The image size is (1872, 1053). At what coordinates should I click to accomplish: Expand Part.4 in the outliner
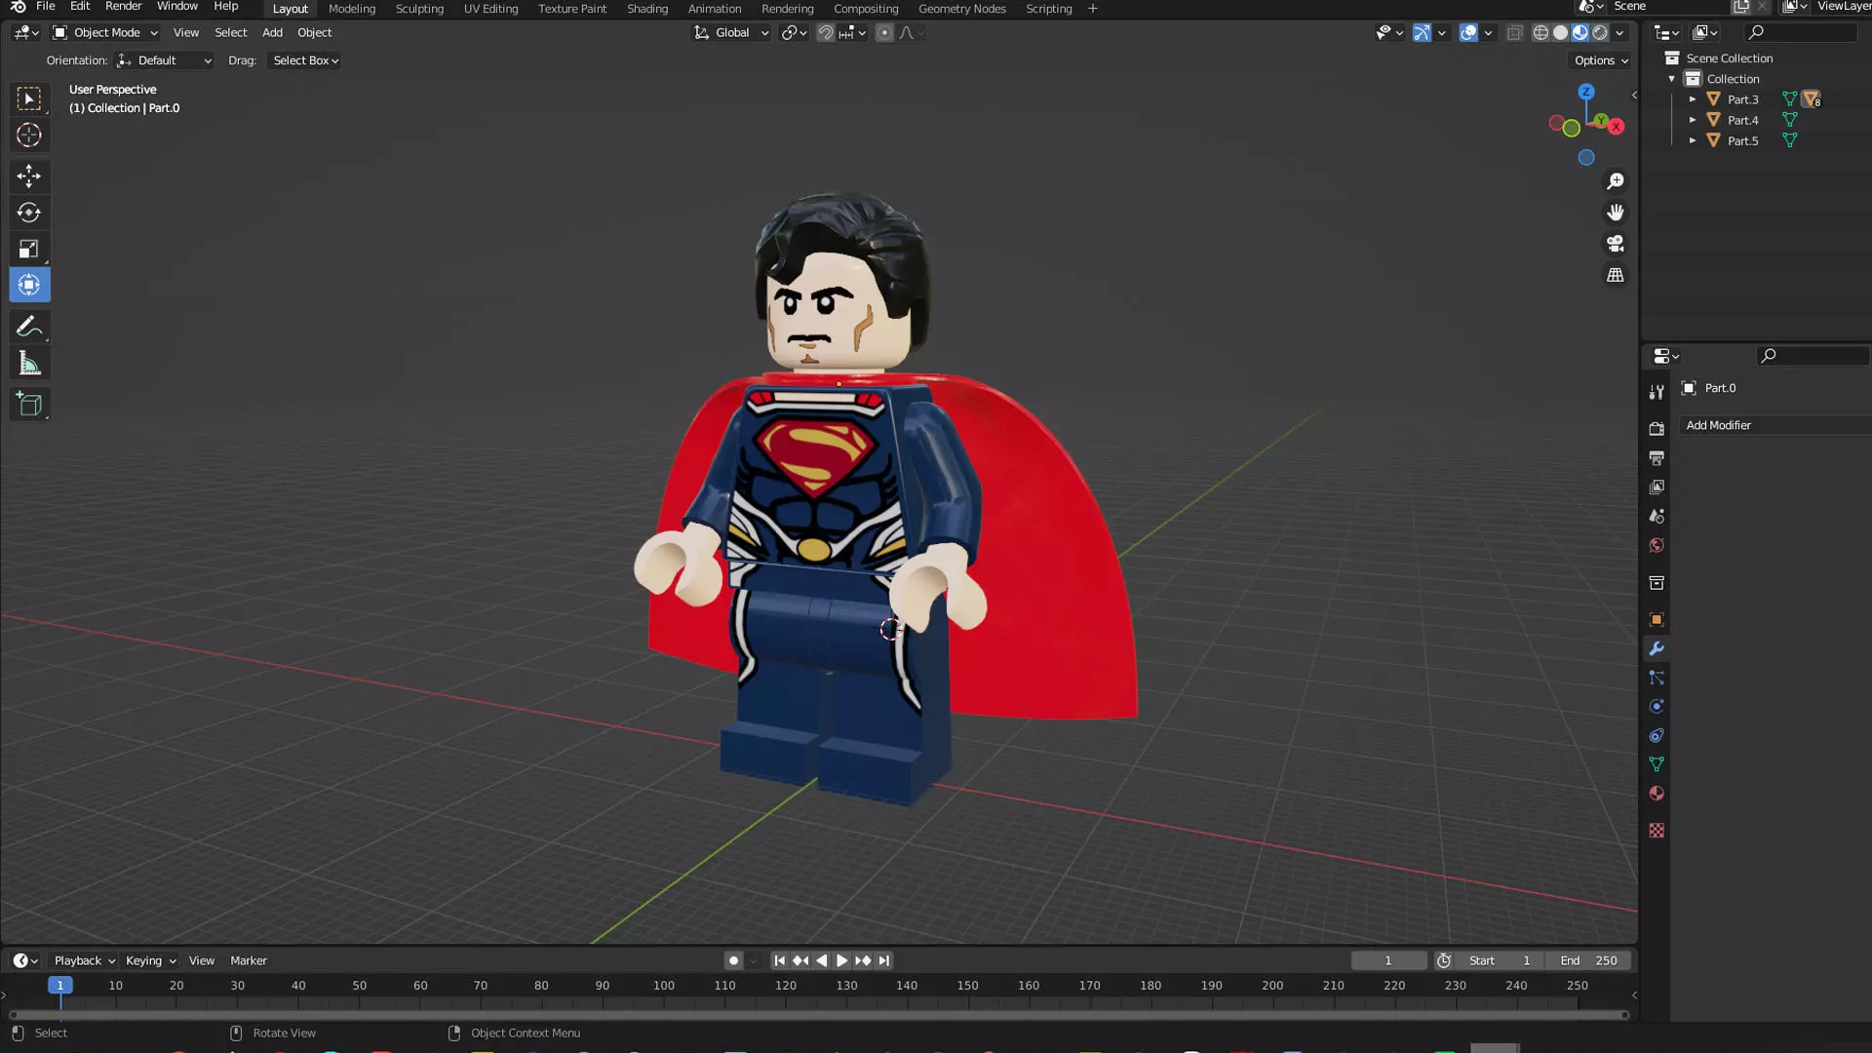[1693, 120]
